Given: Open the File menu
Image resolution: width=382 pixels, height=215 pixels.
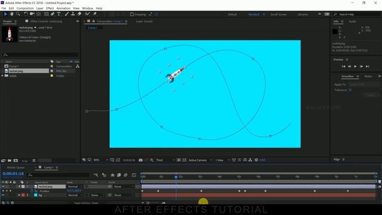Looking at the screenshot, I should point(4,8).
